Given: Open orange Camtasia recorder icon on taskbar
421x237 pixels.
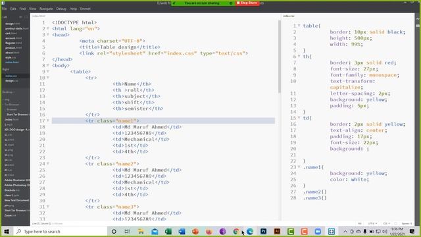Looking at the screenshot, I should tap(304, 231).
